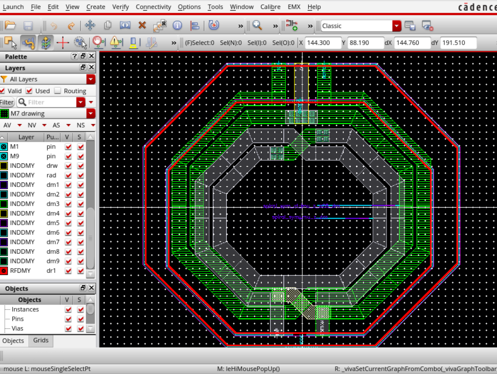Open the Filter field dropdown arrow

point(81,102)
